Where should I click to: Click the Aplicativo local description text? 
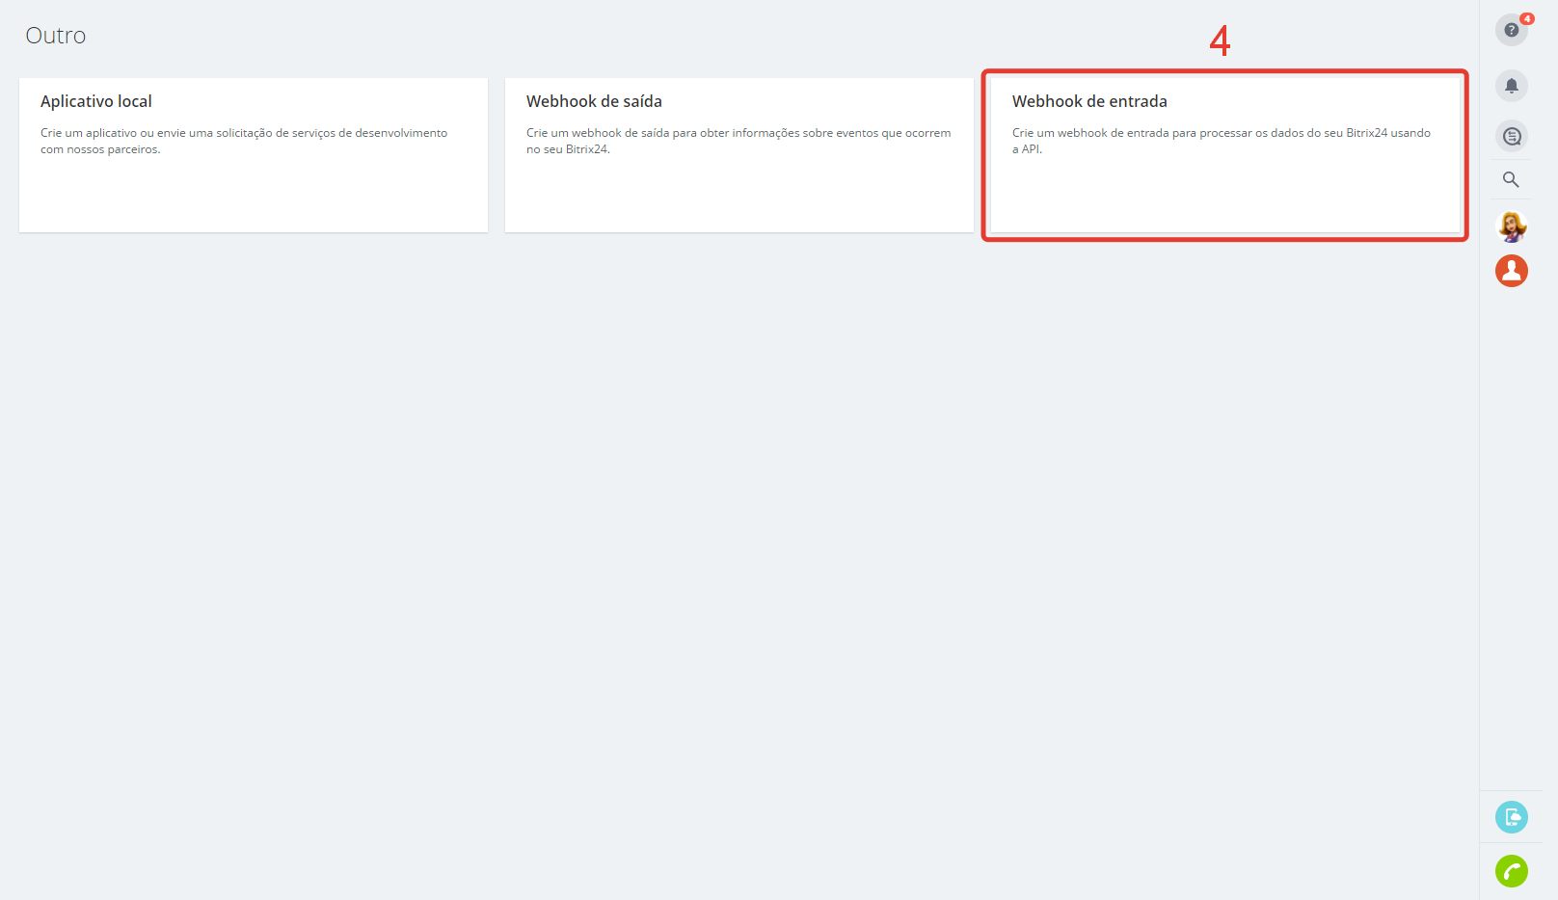point(244,141)
